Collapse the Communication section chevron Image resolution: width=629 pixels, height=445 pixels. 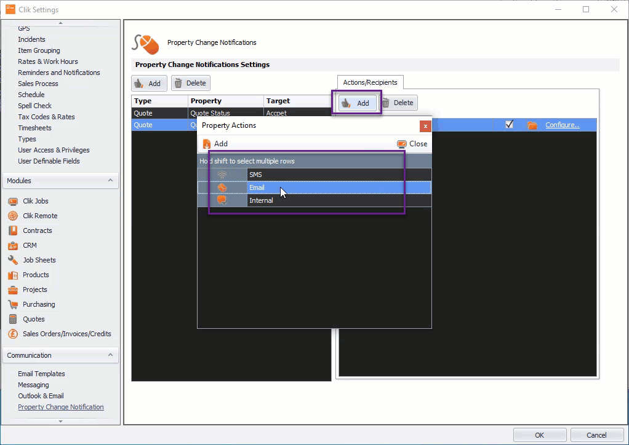[x=110, y=355]
